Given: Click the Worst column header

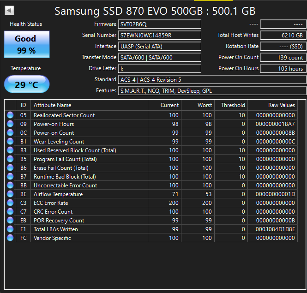Looking at the screenshot, I should 198,105.
